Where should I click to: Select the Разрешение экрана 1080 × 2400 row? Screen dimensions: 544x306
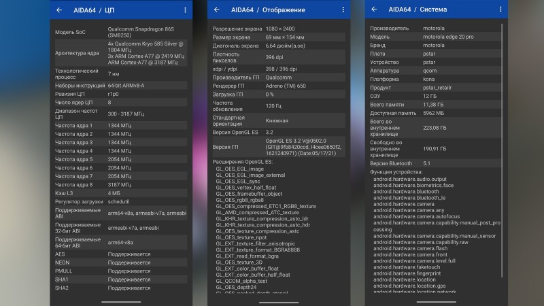[279, 29]
